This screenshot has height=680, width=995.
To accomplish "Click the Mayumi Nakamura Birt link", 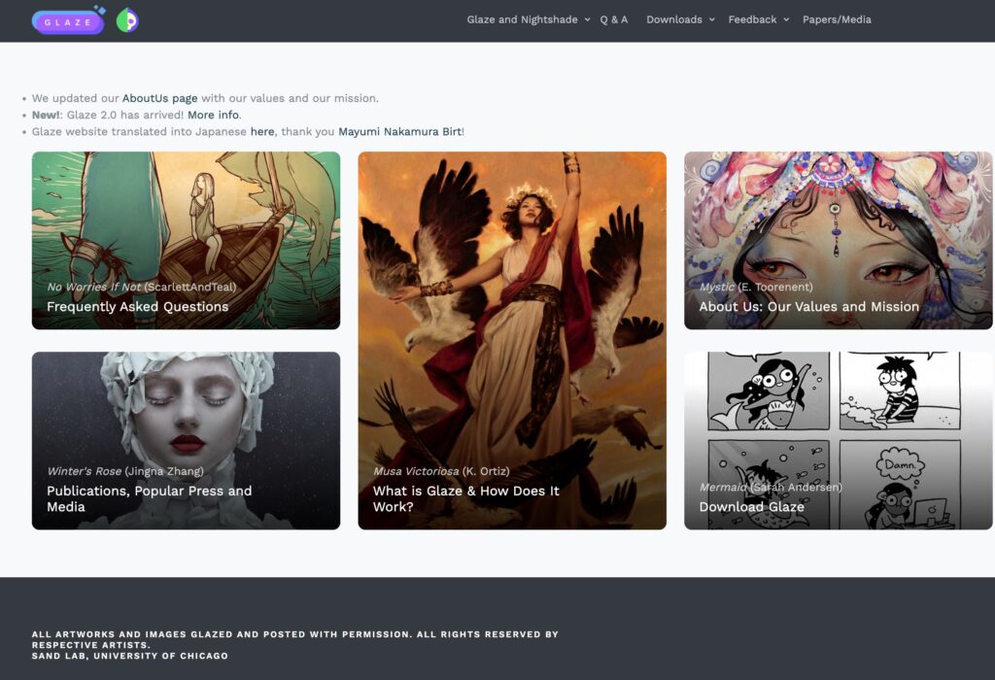I will (399, 131).
